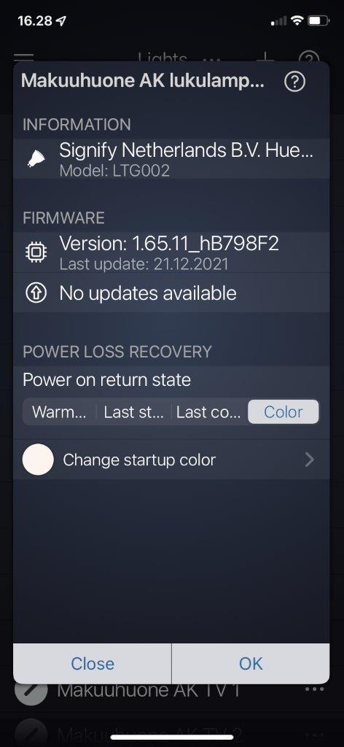344x747 pixels.
Task: Tap the Close button
Action: coord(93,664)
